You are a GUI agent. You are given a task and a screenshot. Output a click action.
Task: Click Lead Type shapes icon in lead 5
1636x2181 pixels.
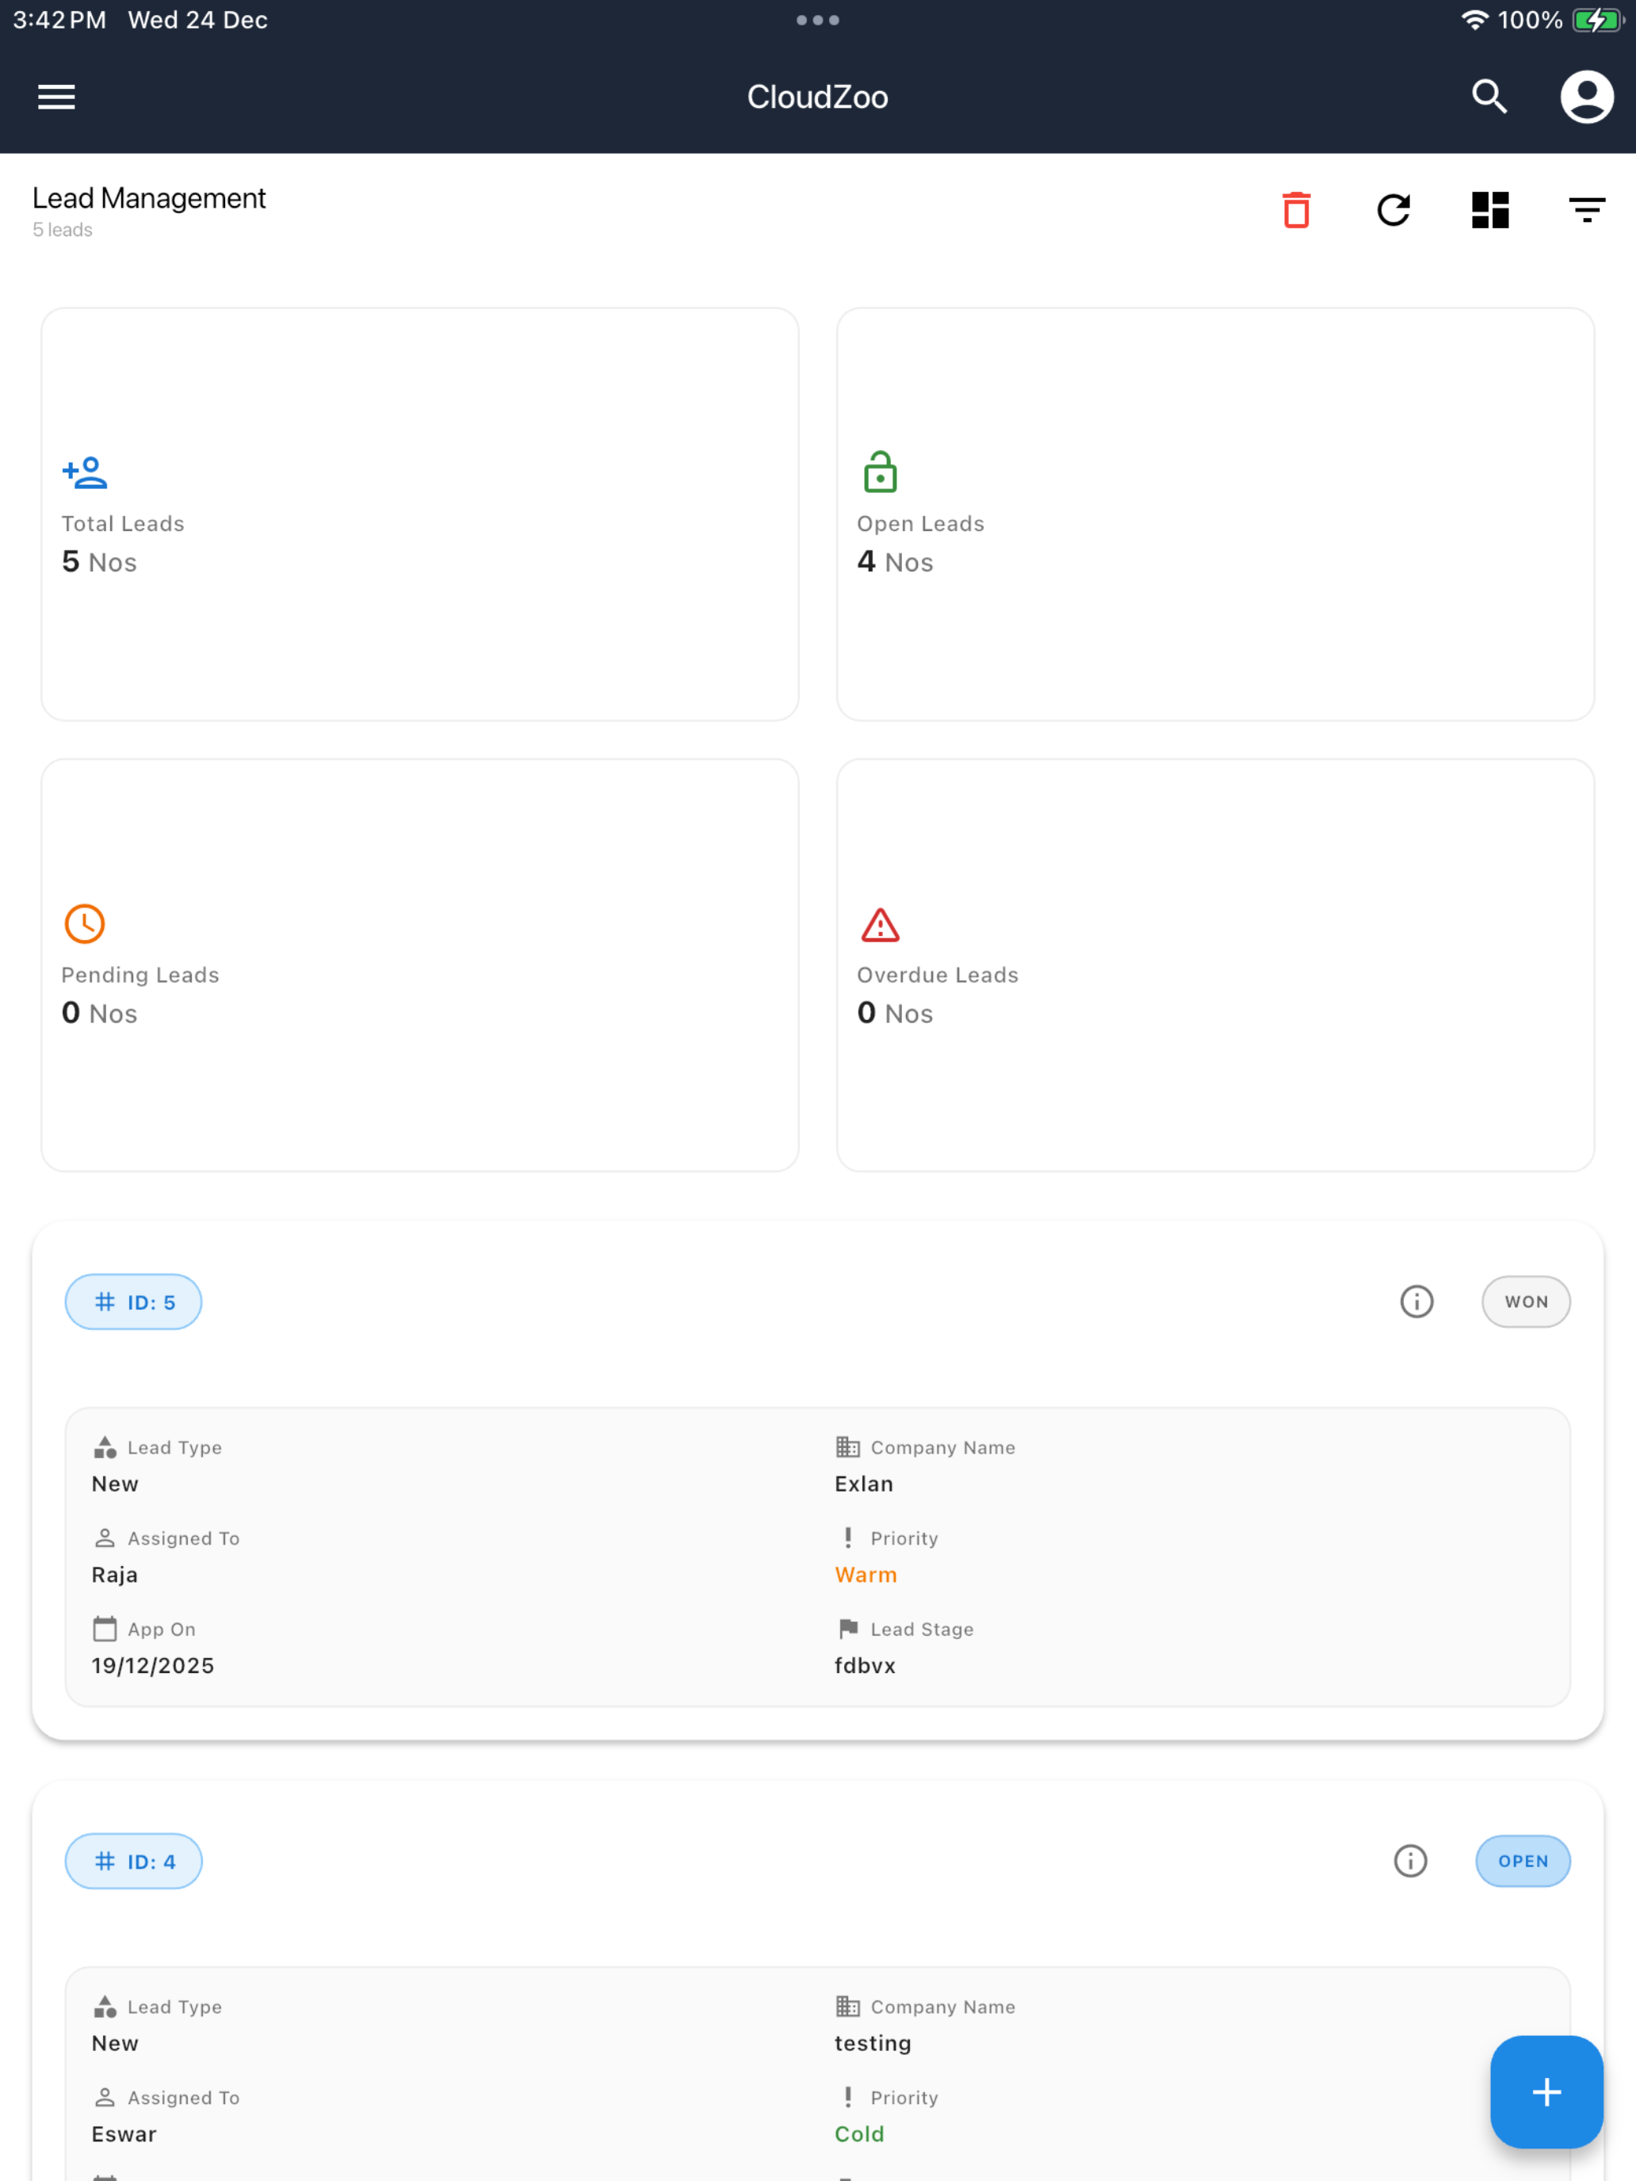coord(105,1446)
